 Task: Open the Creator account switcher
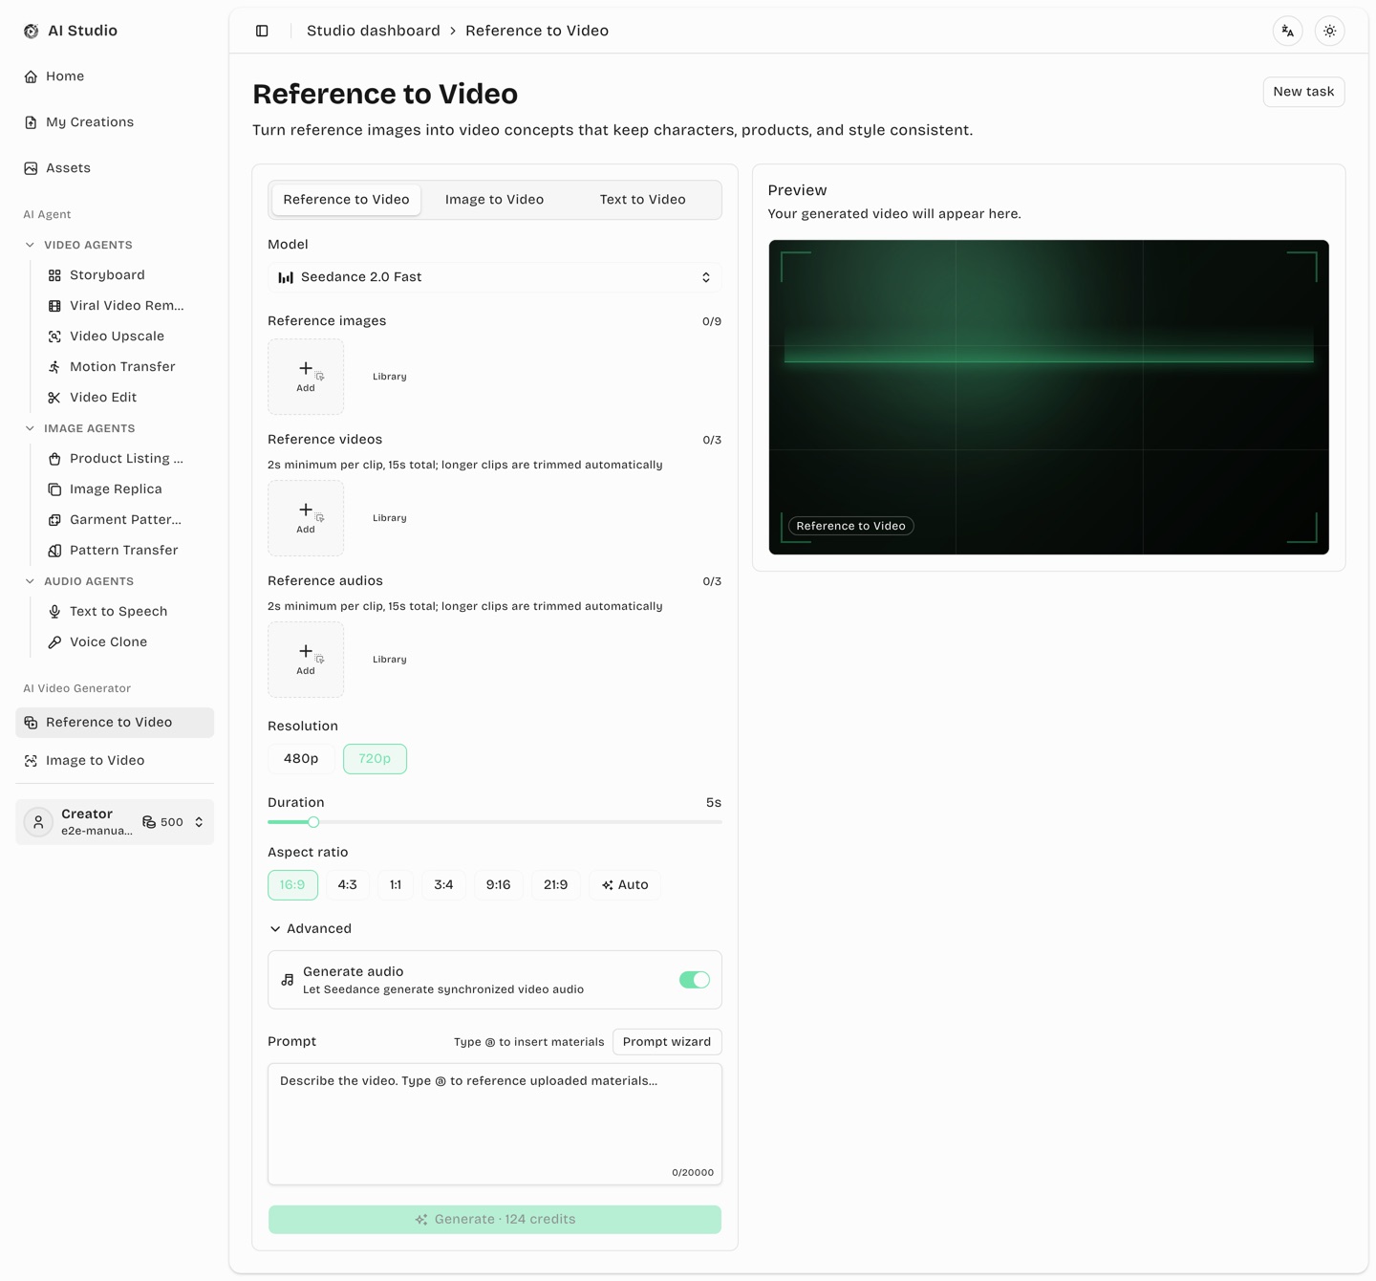pos(115,822)
